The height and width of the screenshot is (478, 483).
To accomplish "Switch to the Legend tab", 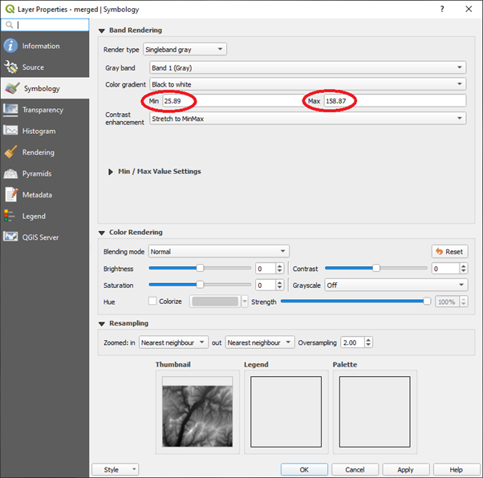I will pos(34,216).
